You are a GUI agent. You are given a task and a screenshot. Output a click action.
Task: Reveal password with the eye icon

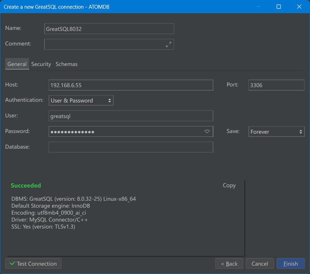(207, 131)
